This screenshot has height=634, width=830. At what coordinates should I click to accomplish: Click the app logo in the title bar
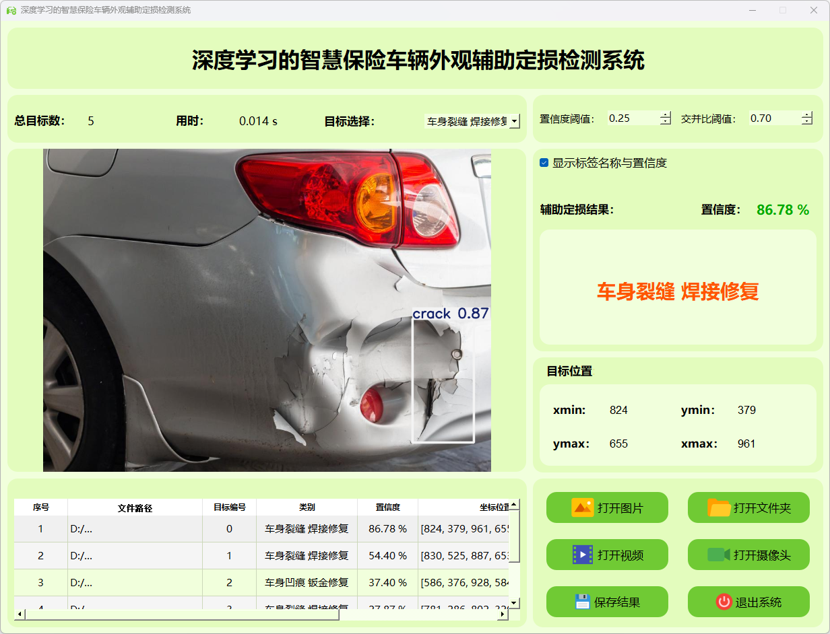point(11,10)
